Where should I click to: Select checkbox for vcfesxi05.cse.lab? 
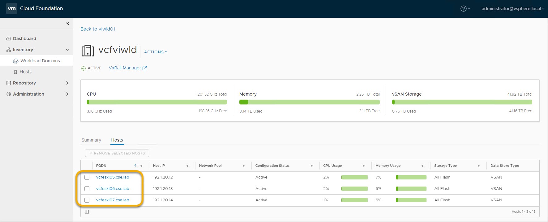(x=87, y=177)
